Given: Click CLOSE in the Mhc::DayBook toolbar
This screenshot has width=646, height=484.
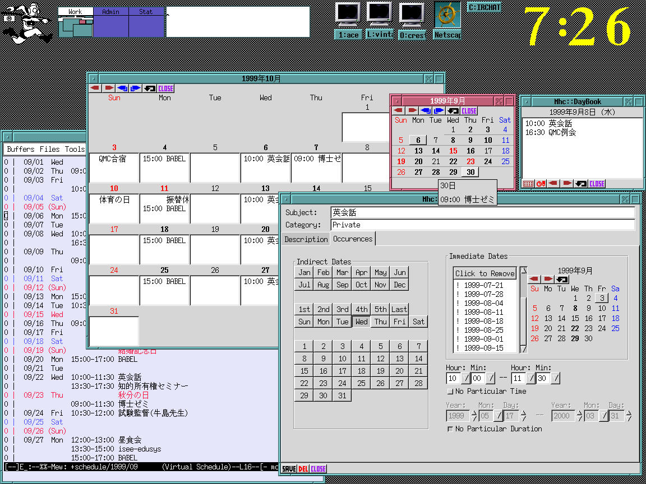Looking at the screenshot, I should (x=597, y=184).
